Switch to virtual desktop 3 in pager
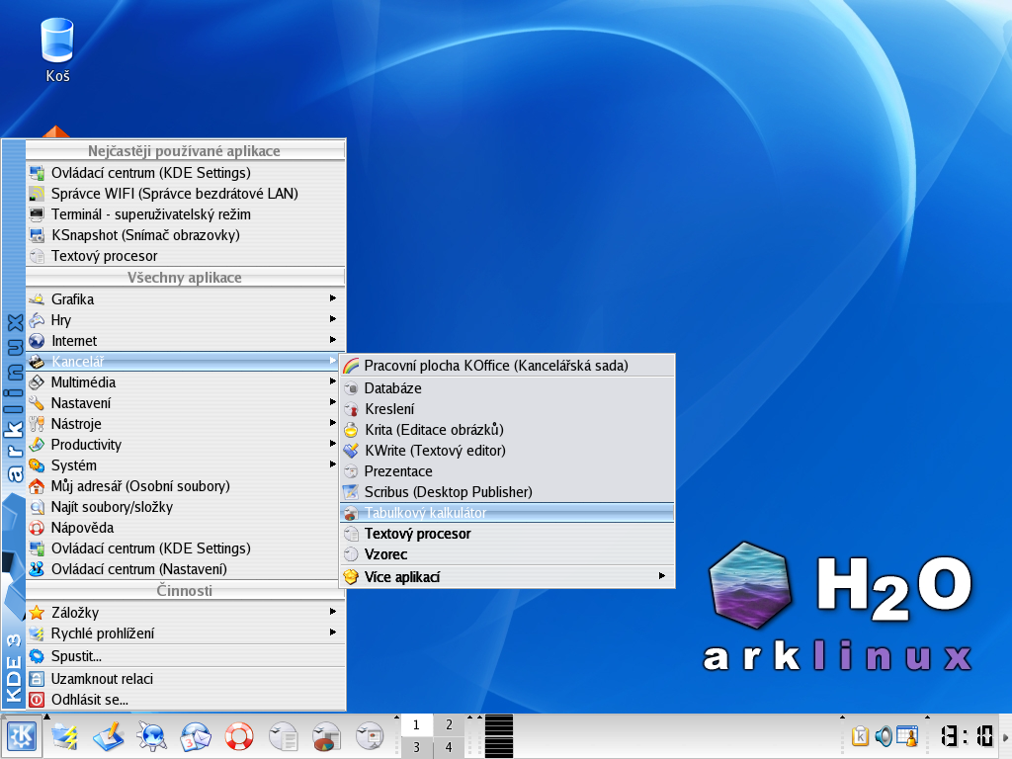Screen dimensions: 1012x759 [x=416, y=747]
